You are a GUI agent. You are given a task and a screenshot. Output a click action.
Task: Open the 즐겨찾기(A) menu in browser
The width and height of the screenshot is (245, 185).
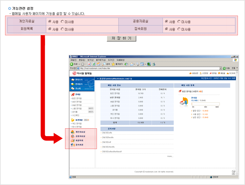(101, 60)
